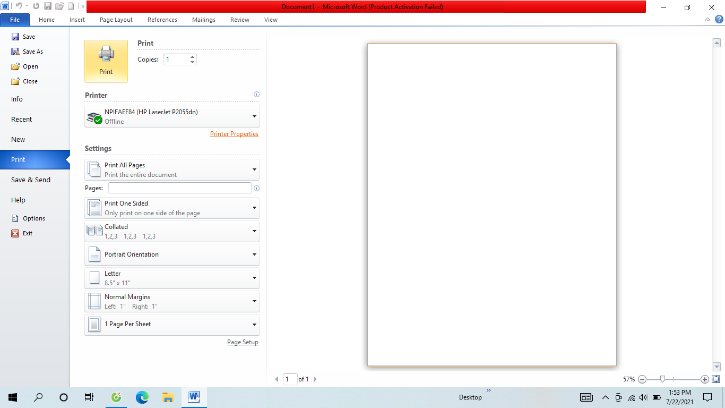
Task: Click preview scrollbar down arrow
Action: click(717, 367)
